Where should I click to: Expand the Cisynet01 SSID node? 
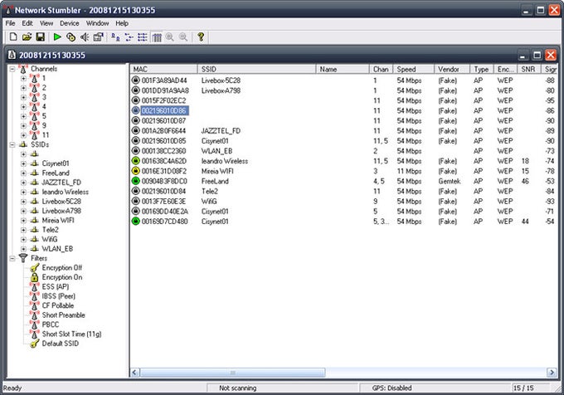click(23, 163)
